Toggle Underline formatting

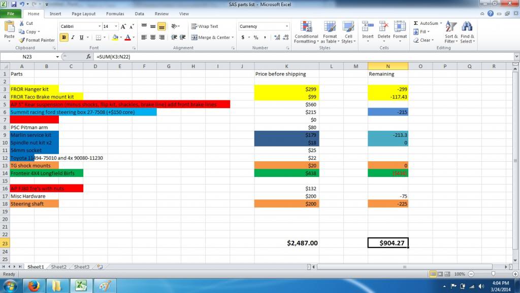[81, 38]
